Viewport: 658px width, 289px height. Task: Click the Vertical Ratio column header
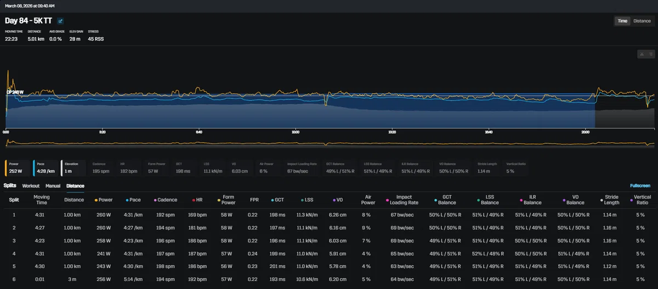[x=642, y=200]
